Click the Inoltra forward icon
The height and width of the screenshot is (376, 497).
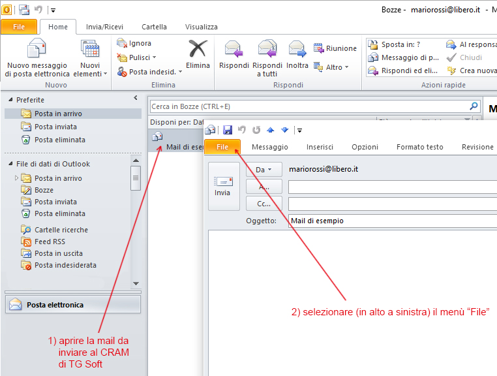[x=297, y=50]
